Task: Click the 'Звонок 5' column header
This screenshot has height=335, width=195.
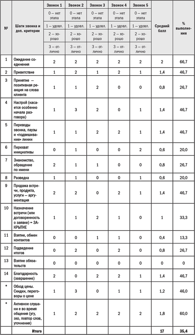Action: pos(140,4)
